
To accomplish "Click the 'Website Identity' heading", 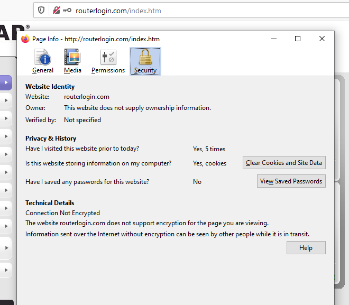I will coord(50,87).
